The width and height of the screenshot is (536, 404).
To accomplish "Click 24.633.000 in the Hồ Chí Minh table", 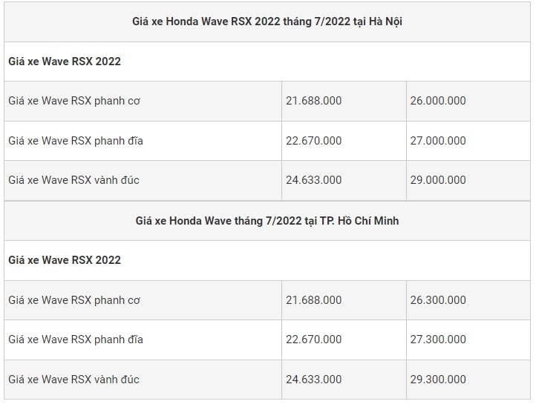I will click(314, 379).
